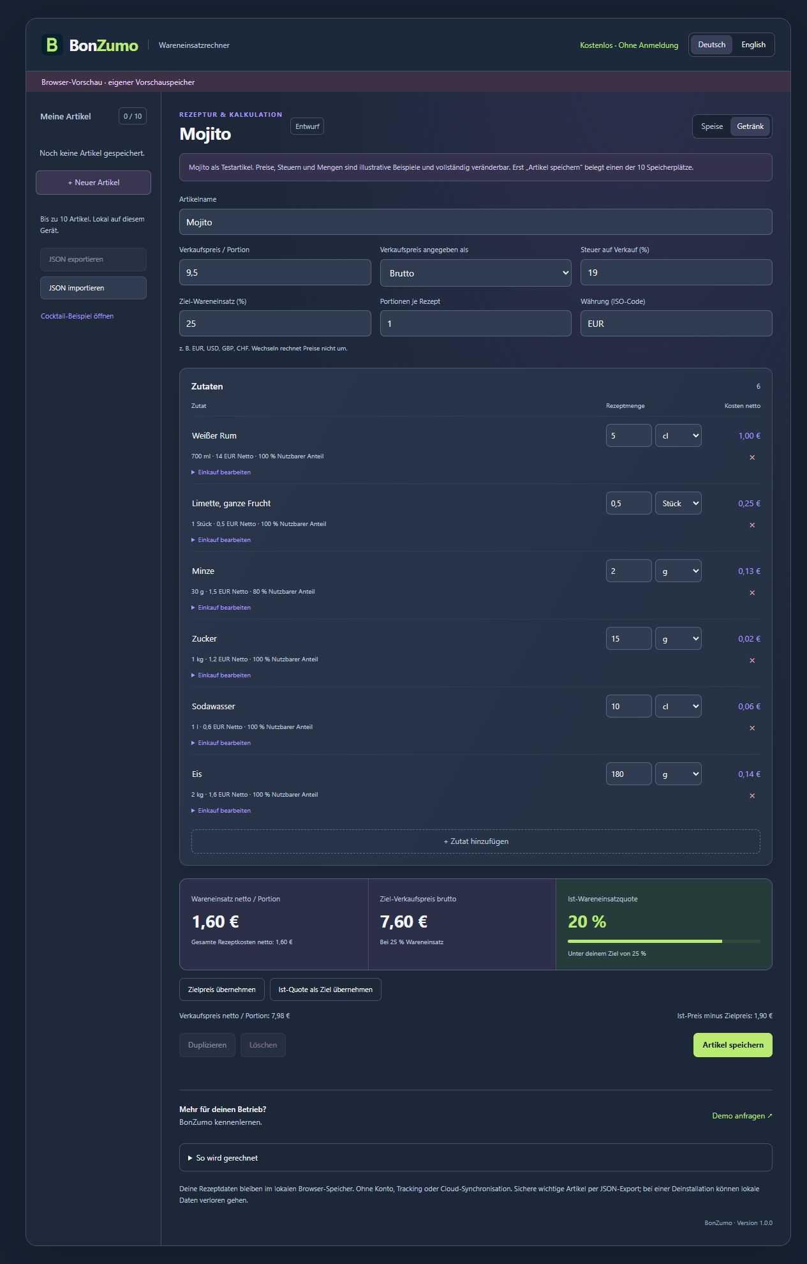
Task: Change the unit for Minze
Action: (x=678, y=571)
